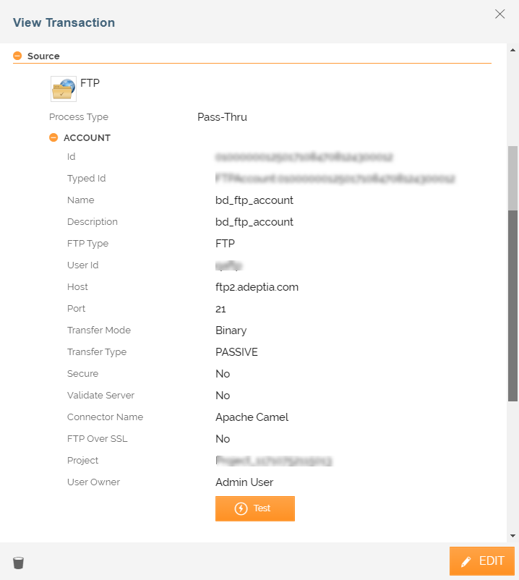The width and height of the screenshot is (519, 580).
Task: Close the View Transaction dialog
Action: 499,14
